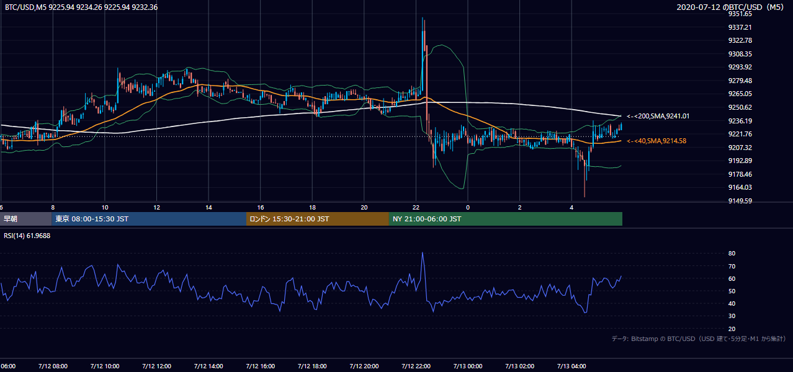Image resolution: width=793 pixels, height=372 pixels.
Task: Select the 9293.92 price axis value
Action: point(740,67)
